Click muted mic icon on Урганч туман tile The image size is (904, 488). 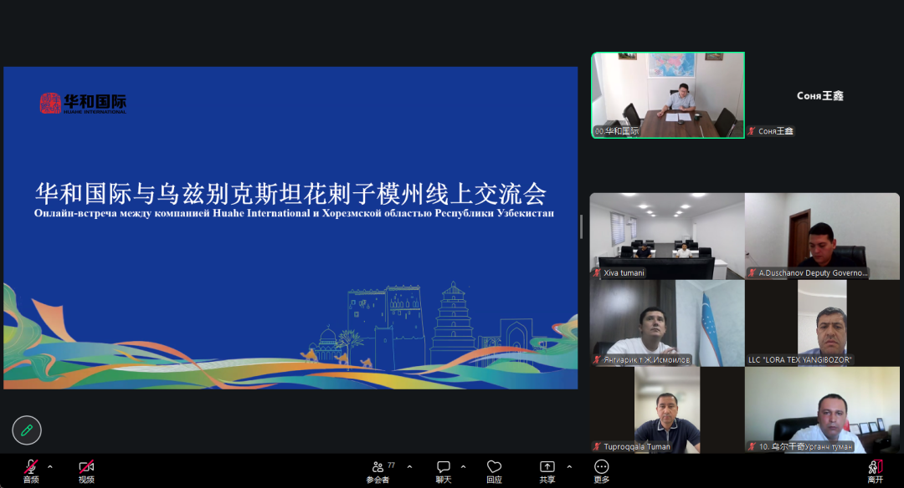pyautogui.click(x=752, y=446)
